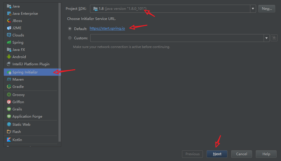This screenshot has height=161, width=281.
Task: Select IntelliJ Platform Plugin in the list
Action: click(31, 64)
